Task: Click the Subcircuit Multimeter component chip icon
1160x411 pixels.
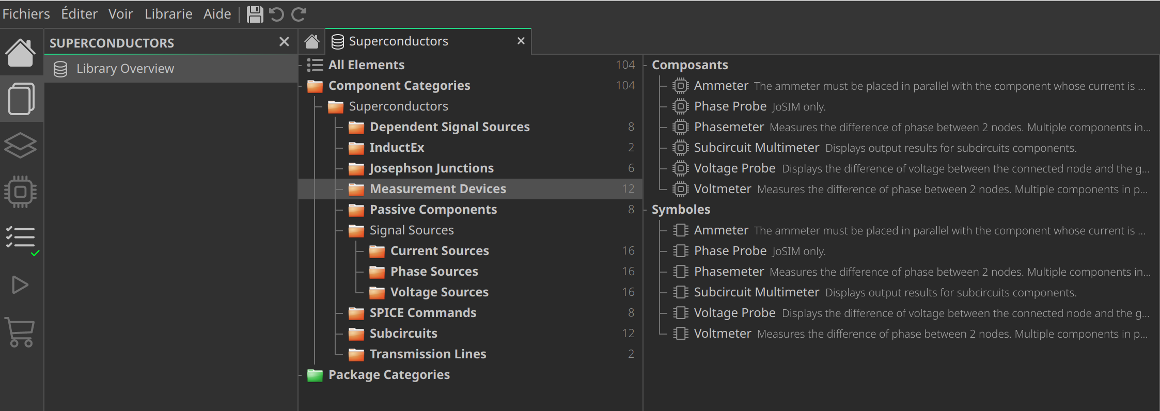Action: point(681,148)
